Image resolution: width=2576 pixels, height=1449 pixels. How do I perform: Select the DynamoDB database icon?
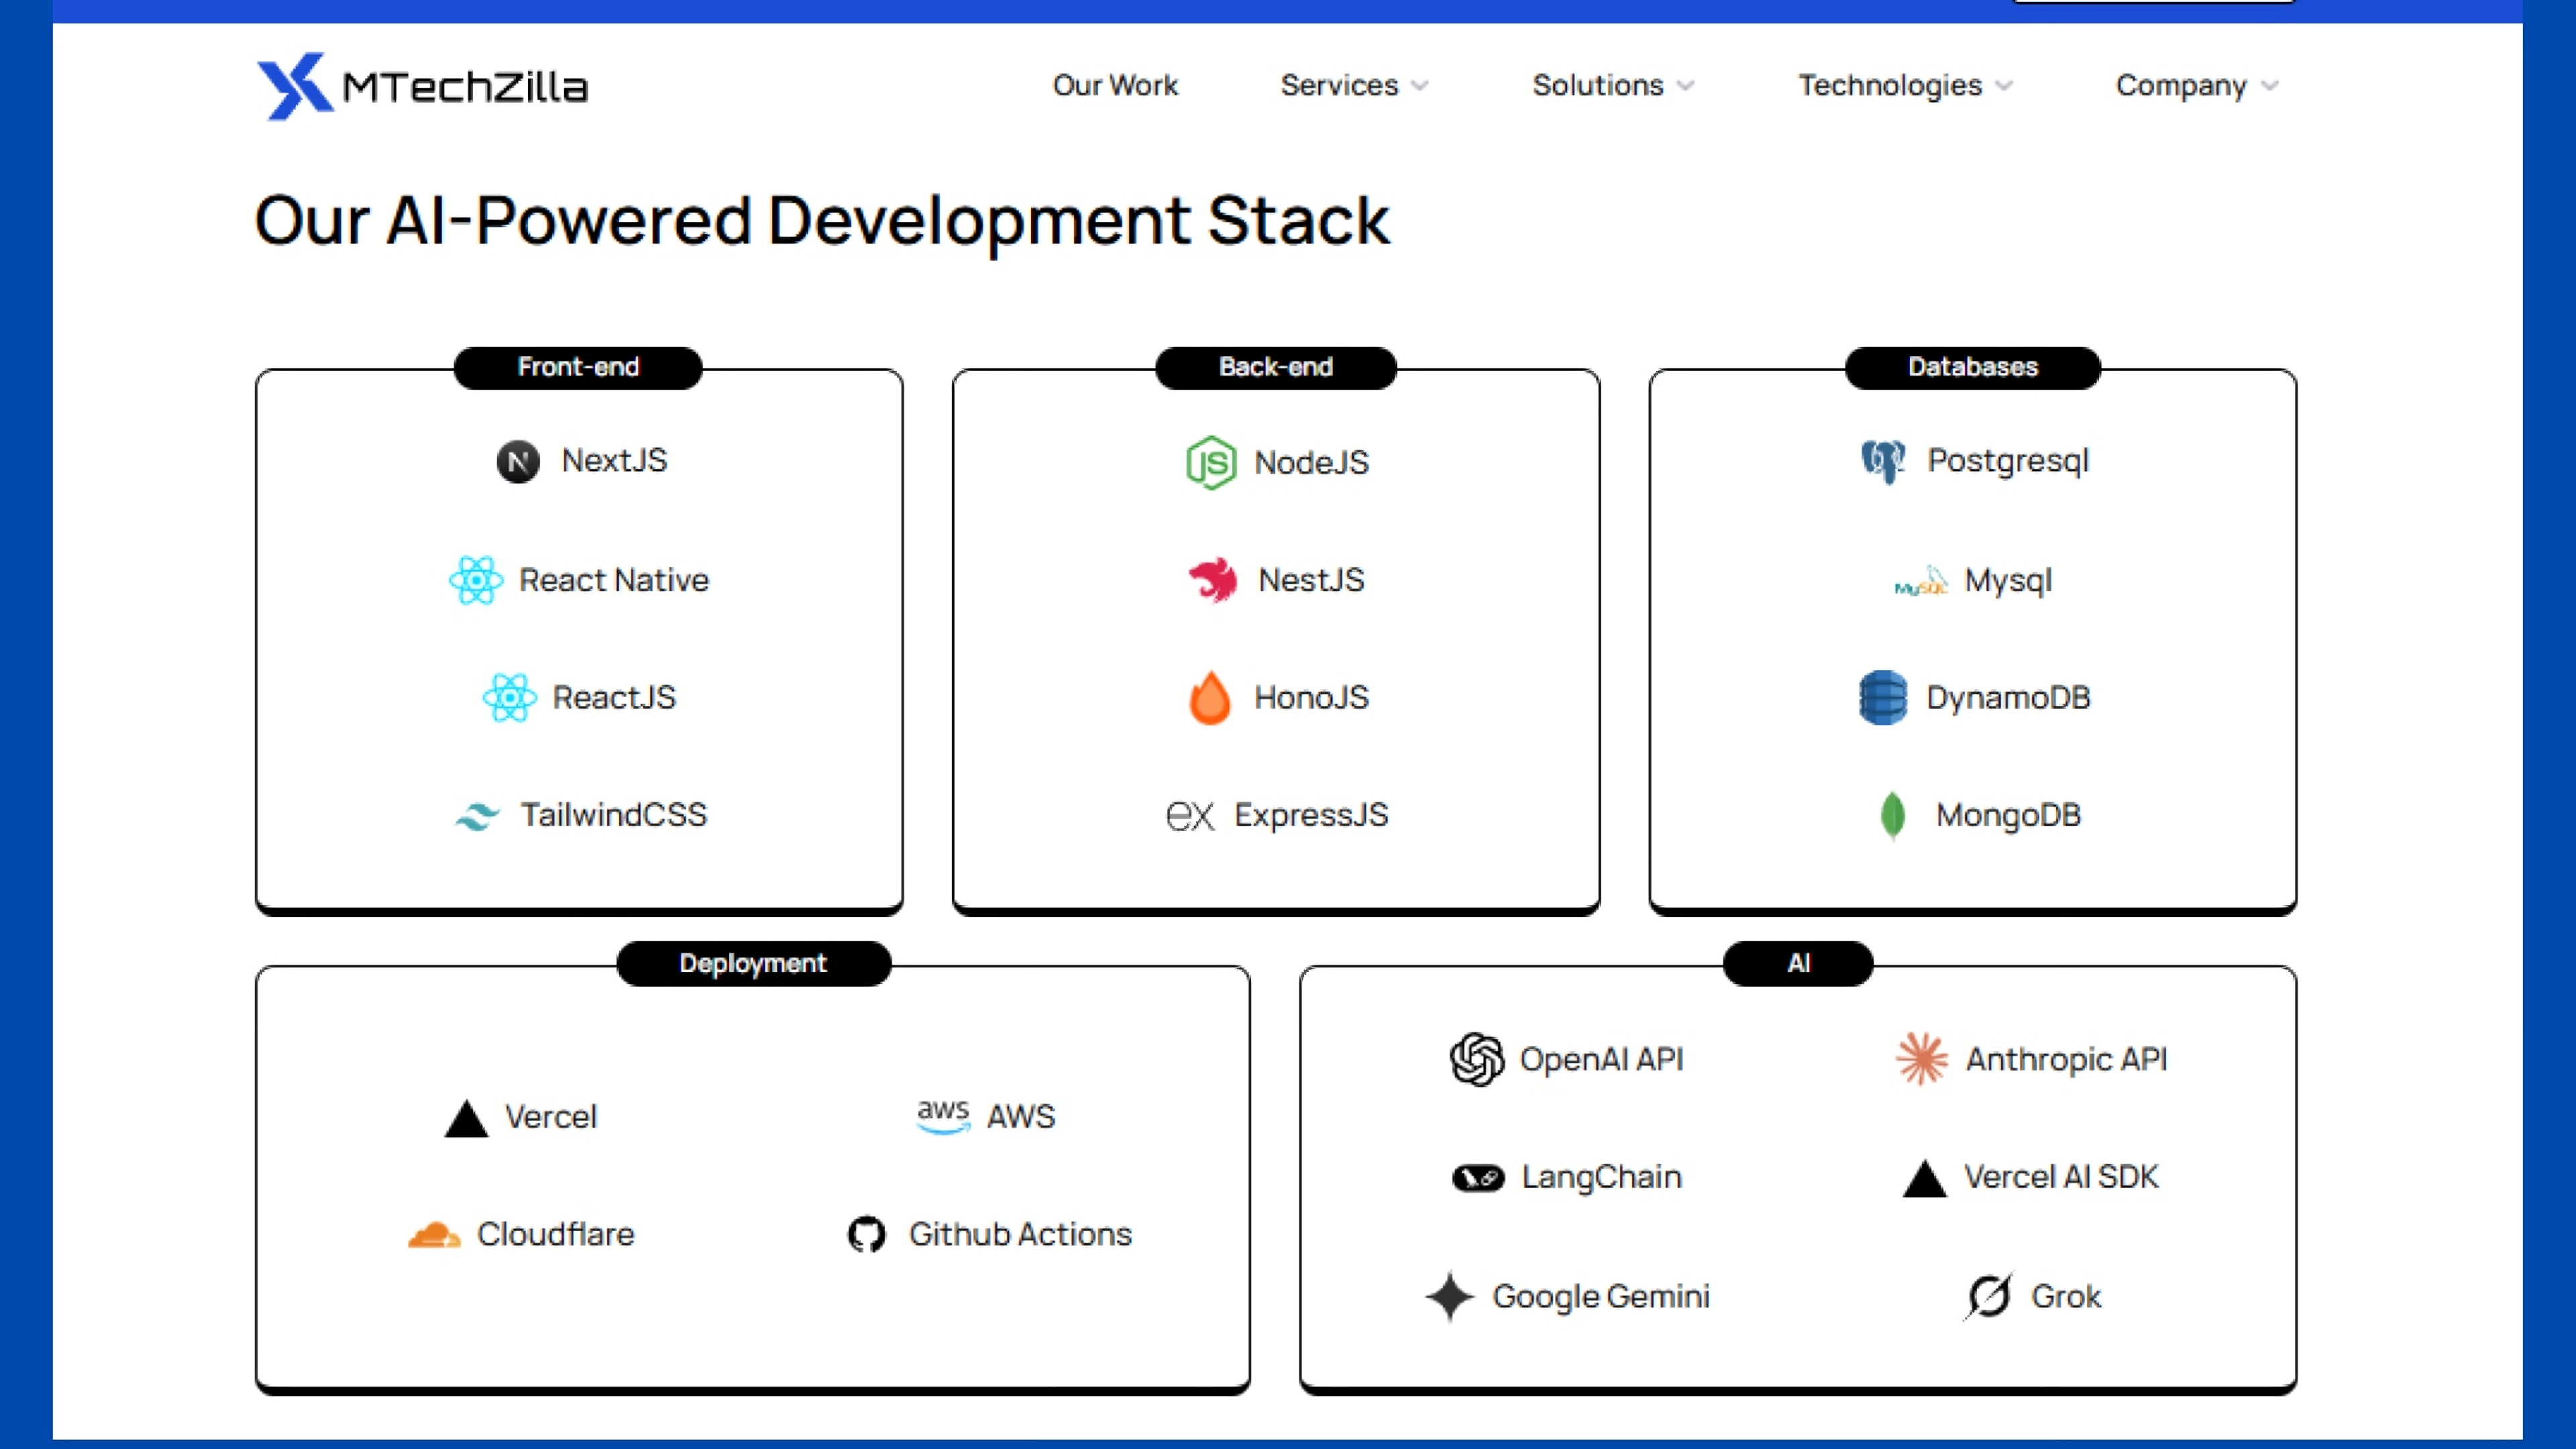[x=1883, y=697]
